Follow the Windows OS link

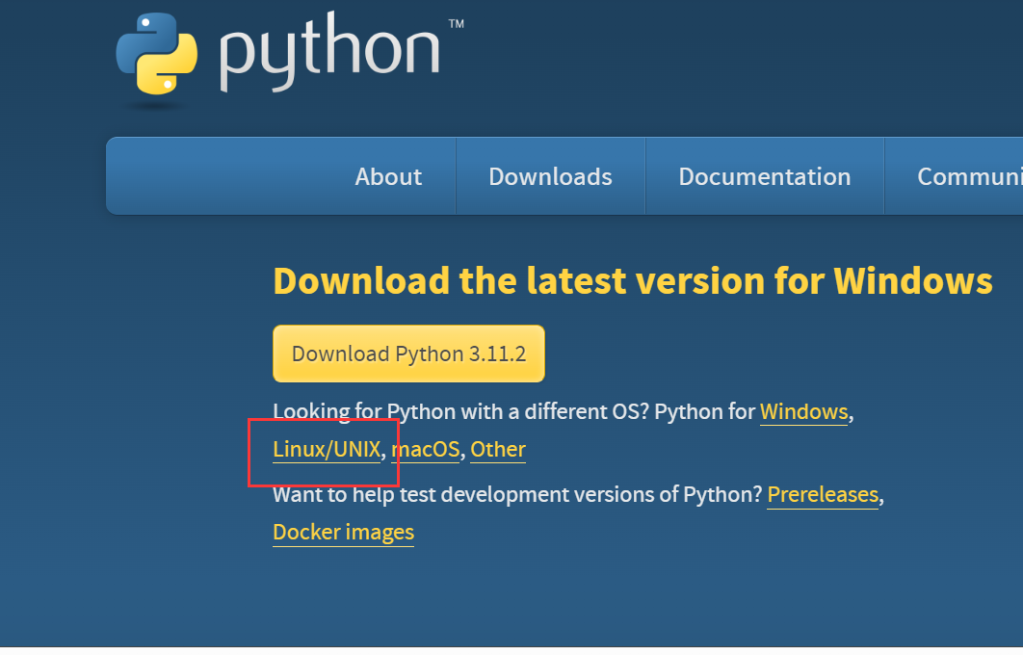coord(803,411)
